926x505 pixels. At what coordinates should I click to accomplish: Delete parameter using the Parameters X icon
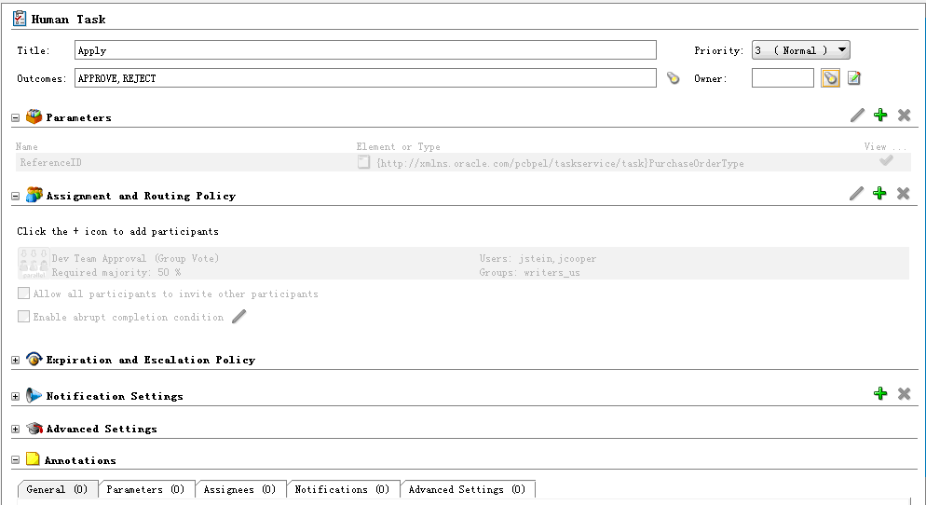[x=904, y=116]
